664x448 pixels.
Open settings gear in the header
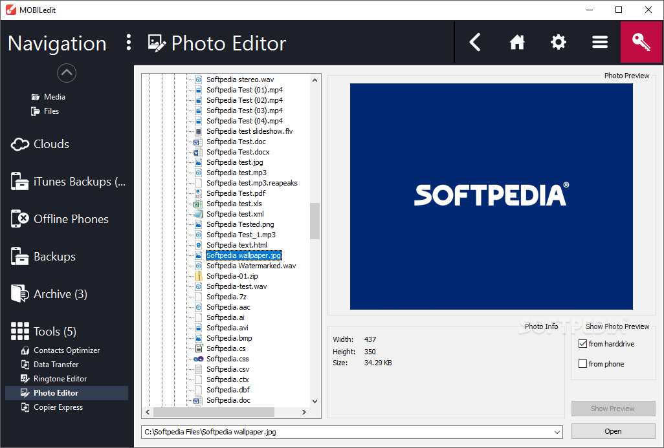(x=558, y=42)
